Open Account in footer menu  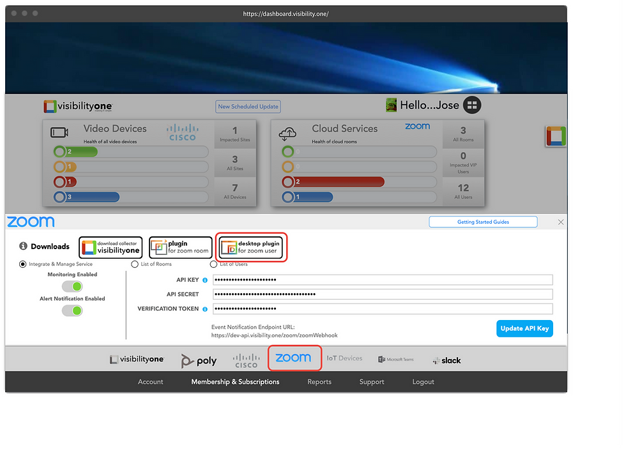coord(151,382)
